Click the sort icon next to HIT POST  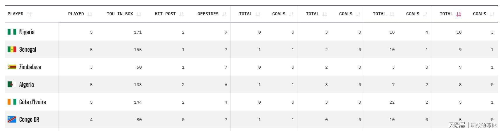182,14
